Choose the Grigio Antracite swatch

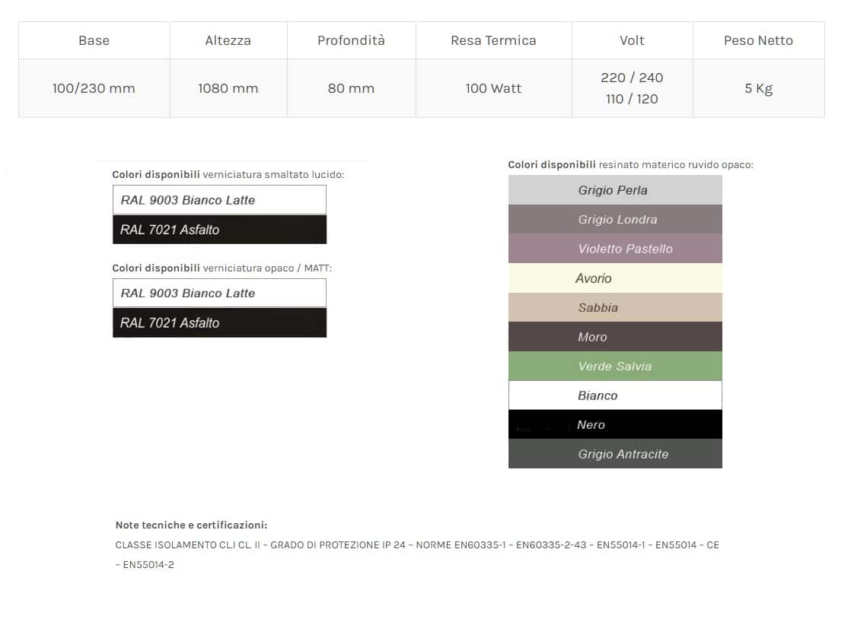[614, 454]
